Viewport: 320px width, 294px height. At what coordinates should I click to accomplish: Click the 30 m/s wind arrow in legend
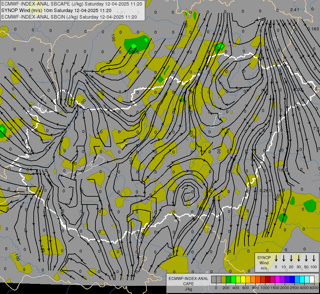point(299,258)
